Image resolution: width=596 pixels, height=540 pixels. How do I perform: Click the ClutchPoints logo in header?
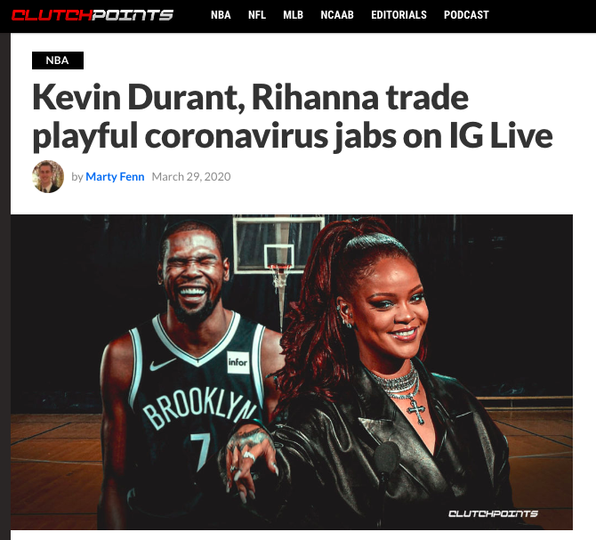(x=93, y=15)
